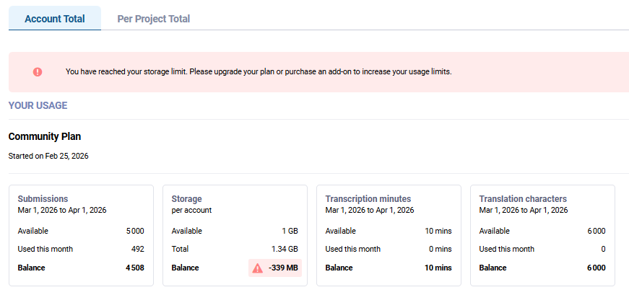This screenshot has width=629, height=295.
Task: Open the Per Project Total tab
Action: [x=153, y=19]
